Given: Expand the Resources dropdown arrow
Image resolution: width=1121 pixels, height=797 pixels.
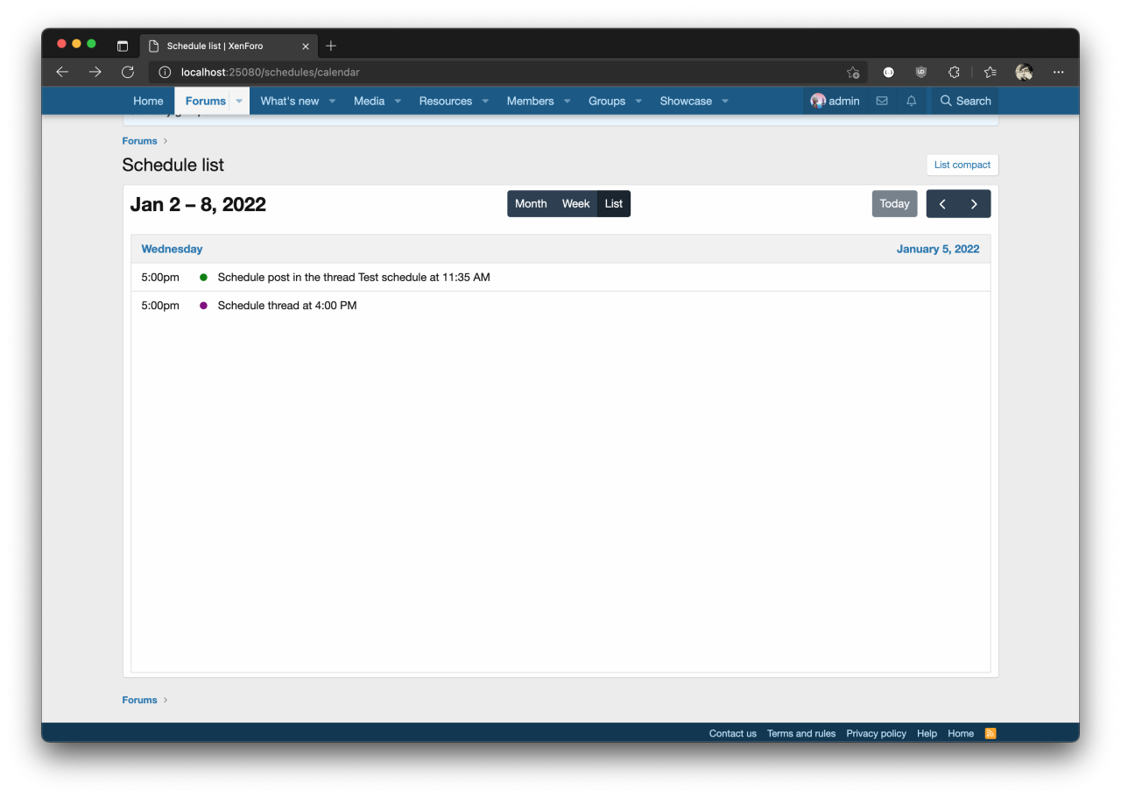Looking at the screenshot, I should (x=485, y=101).
